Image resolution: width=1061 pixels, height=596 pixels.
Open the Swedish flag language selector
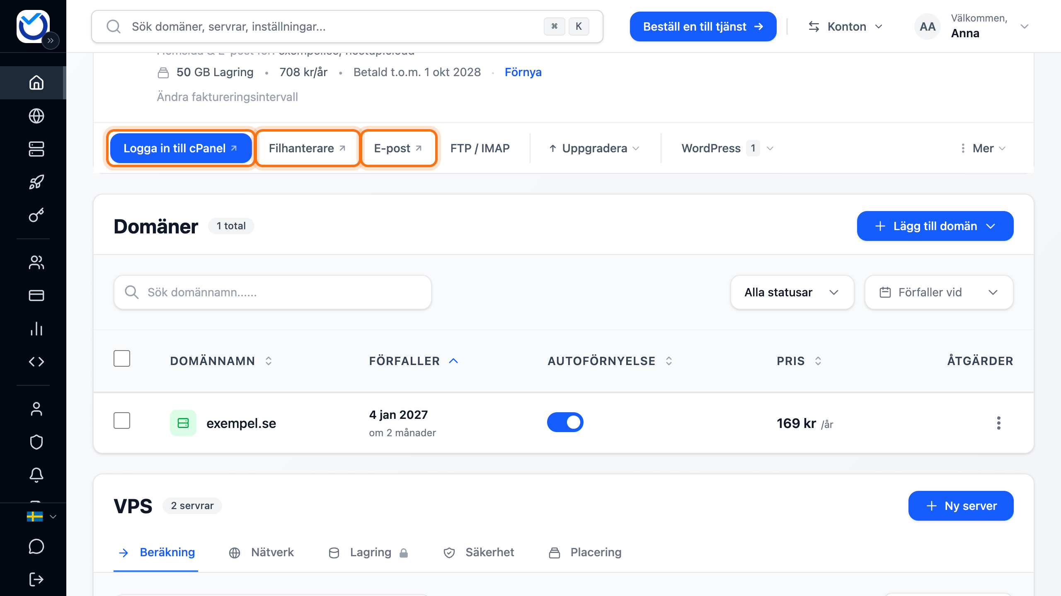[x=41, y=517]
